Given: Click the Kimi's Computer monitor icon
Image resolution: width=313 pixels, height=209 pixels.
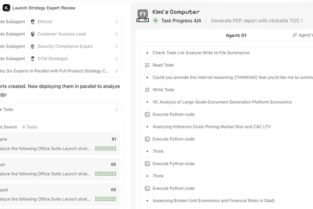Looking at the screenshot, I should (x=142, y=16).
